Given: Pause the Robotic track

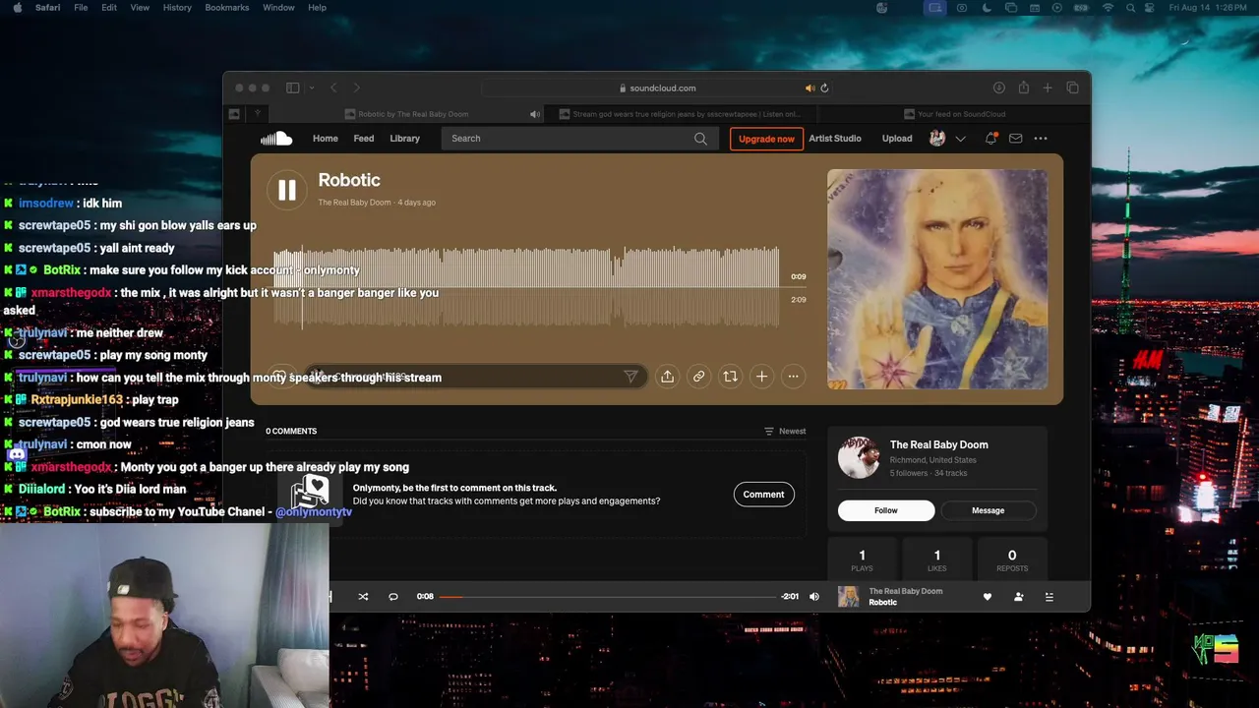Looking at the screenshot, I should tap(286, 190).
